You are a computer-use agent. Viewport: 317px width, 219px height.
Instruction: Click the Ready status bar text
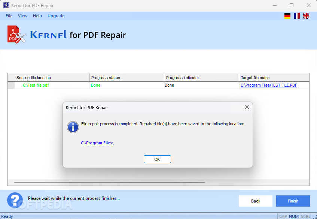point(7,216)
